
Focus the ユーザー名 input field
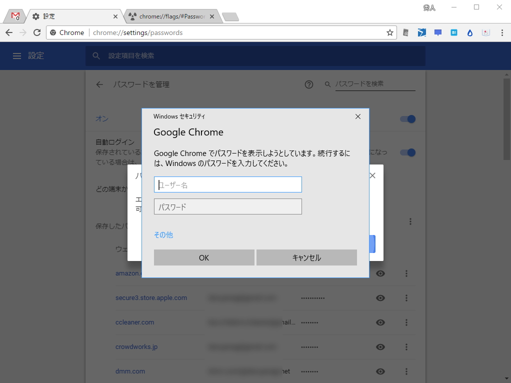228,185
